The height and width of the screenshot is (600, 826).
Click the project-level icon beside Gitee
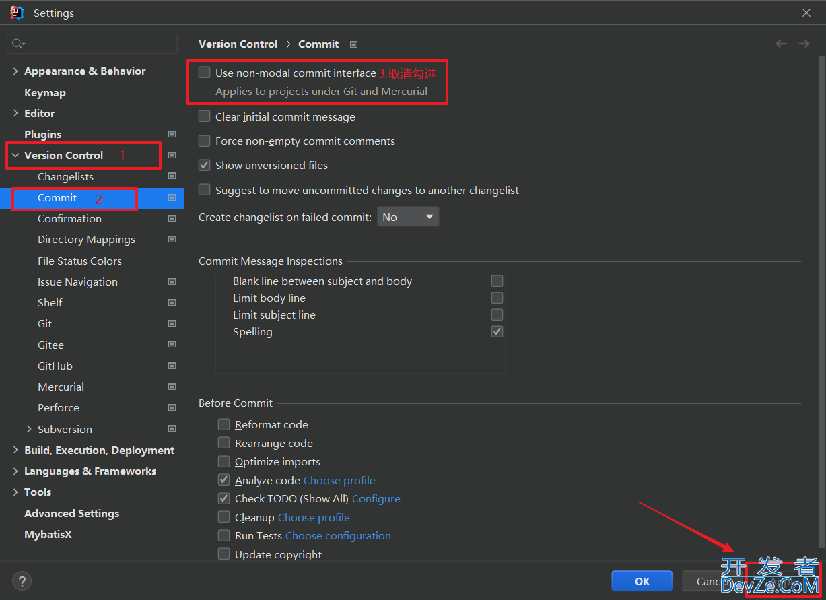pos(172,345)
